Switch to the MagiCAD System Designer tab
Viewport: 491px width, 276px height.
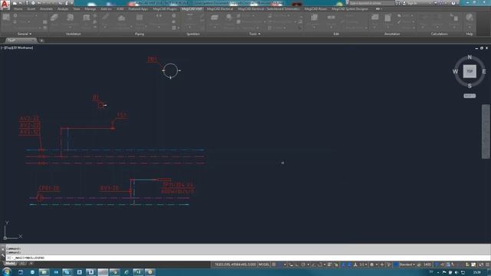(x=350, y=9)
